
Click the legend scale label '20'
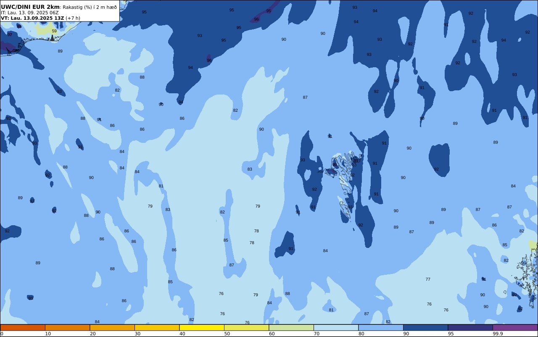click(92, 334)
